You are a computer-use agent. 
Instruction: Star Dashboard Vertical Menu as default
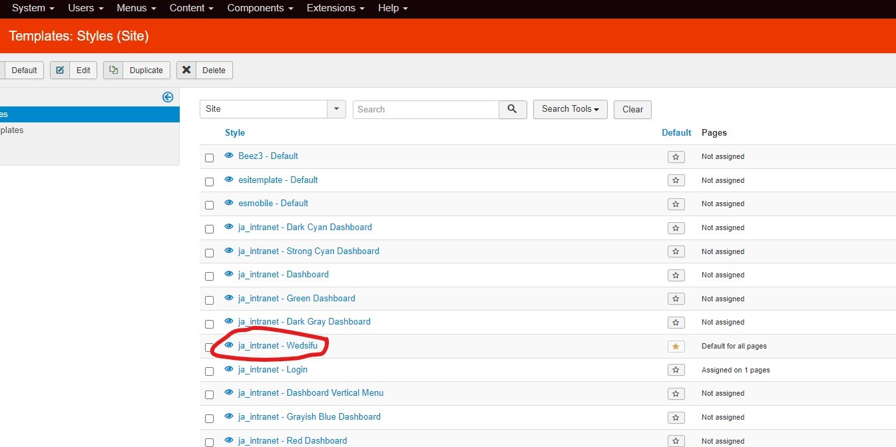[x=676, y=394]
